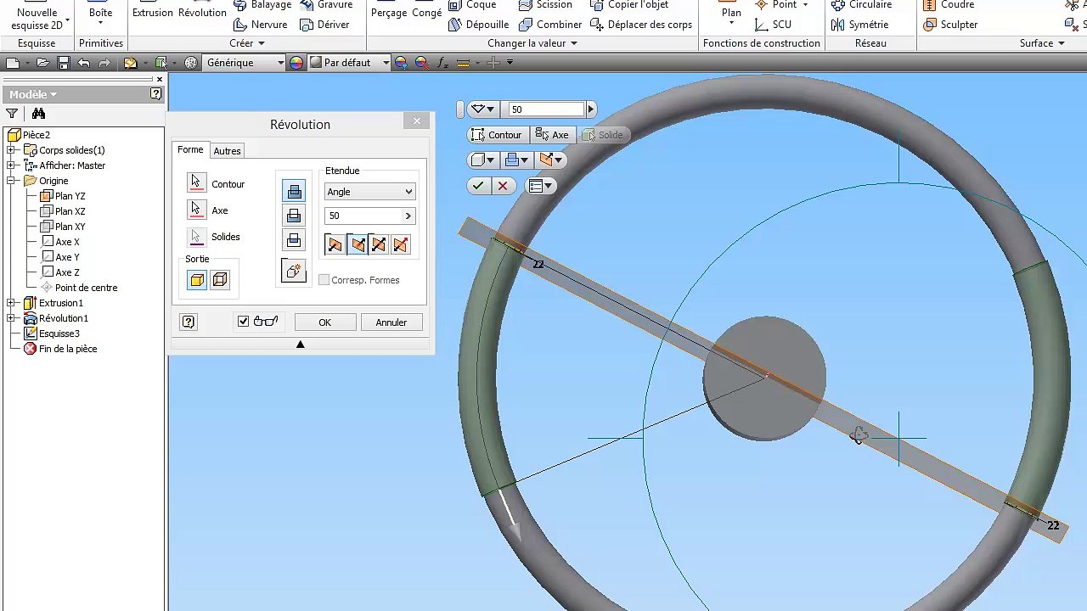The width and height of the screenshot is (1087, 611).
Task: Expand the Extrusion1 node in the tree
Action: (x=12, y=303)
